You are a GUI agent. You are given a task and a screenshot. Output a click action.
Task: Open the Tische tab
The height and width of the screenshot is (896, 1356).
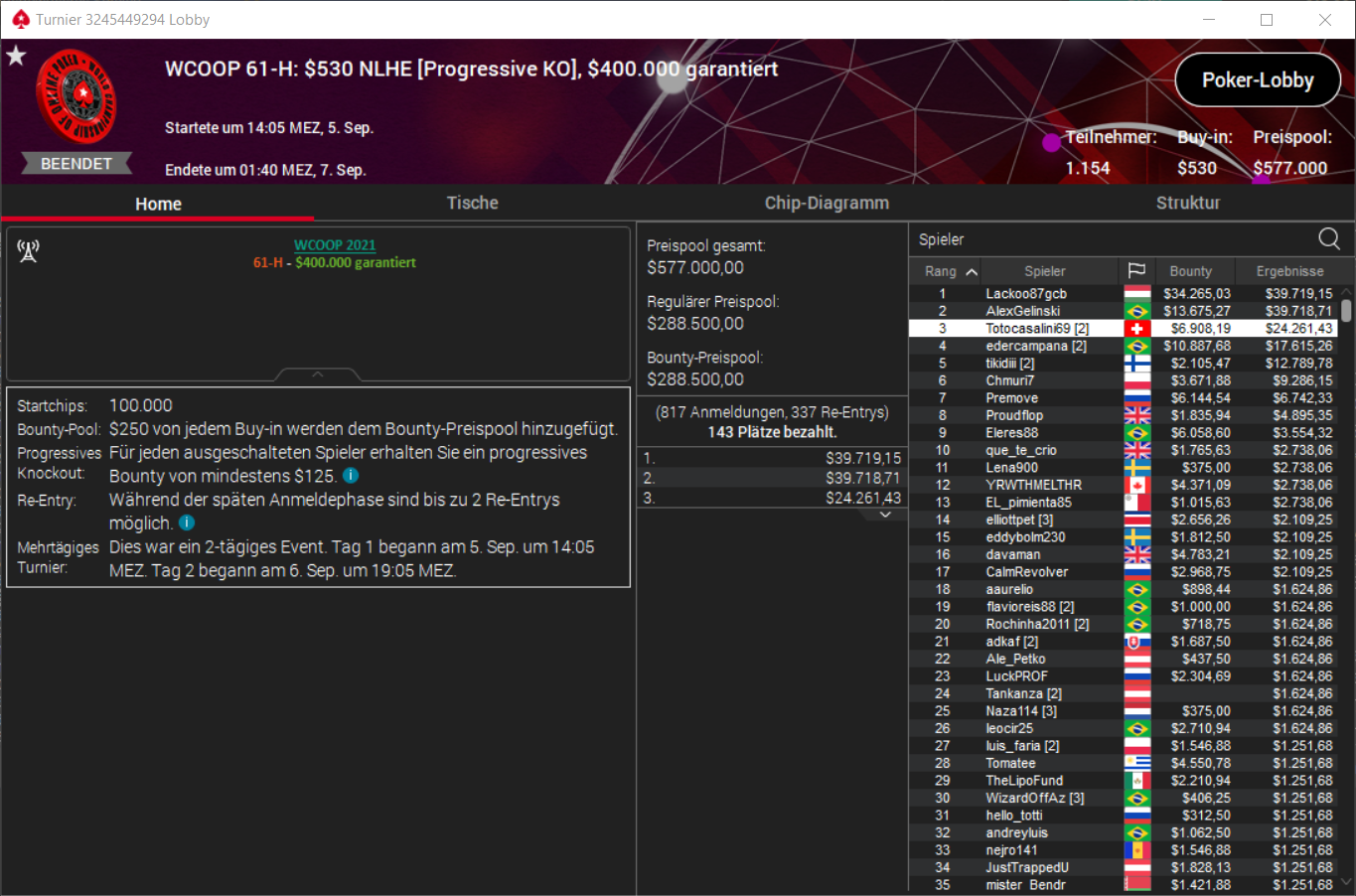pyautogui.click(x=472, y=203)
